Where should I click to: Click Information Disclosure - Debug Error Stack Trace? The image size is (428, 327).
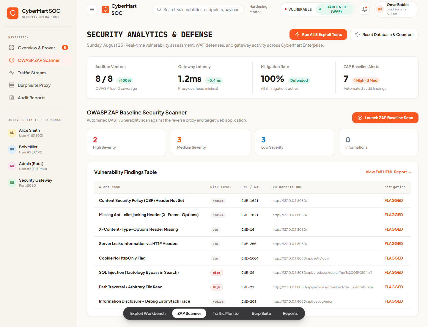(x=144, y=301)
